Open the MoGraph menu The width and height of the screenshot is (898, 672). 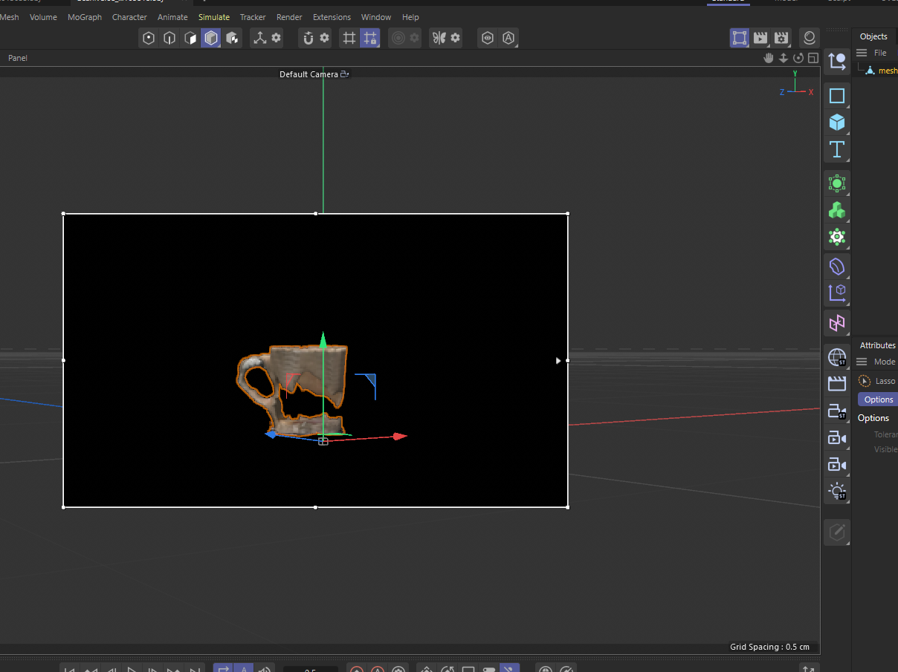click(84, 16)
